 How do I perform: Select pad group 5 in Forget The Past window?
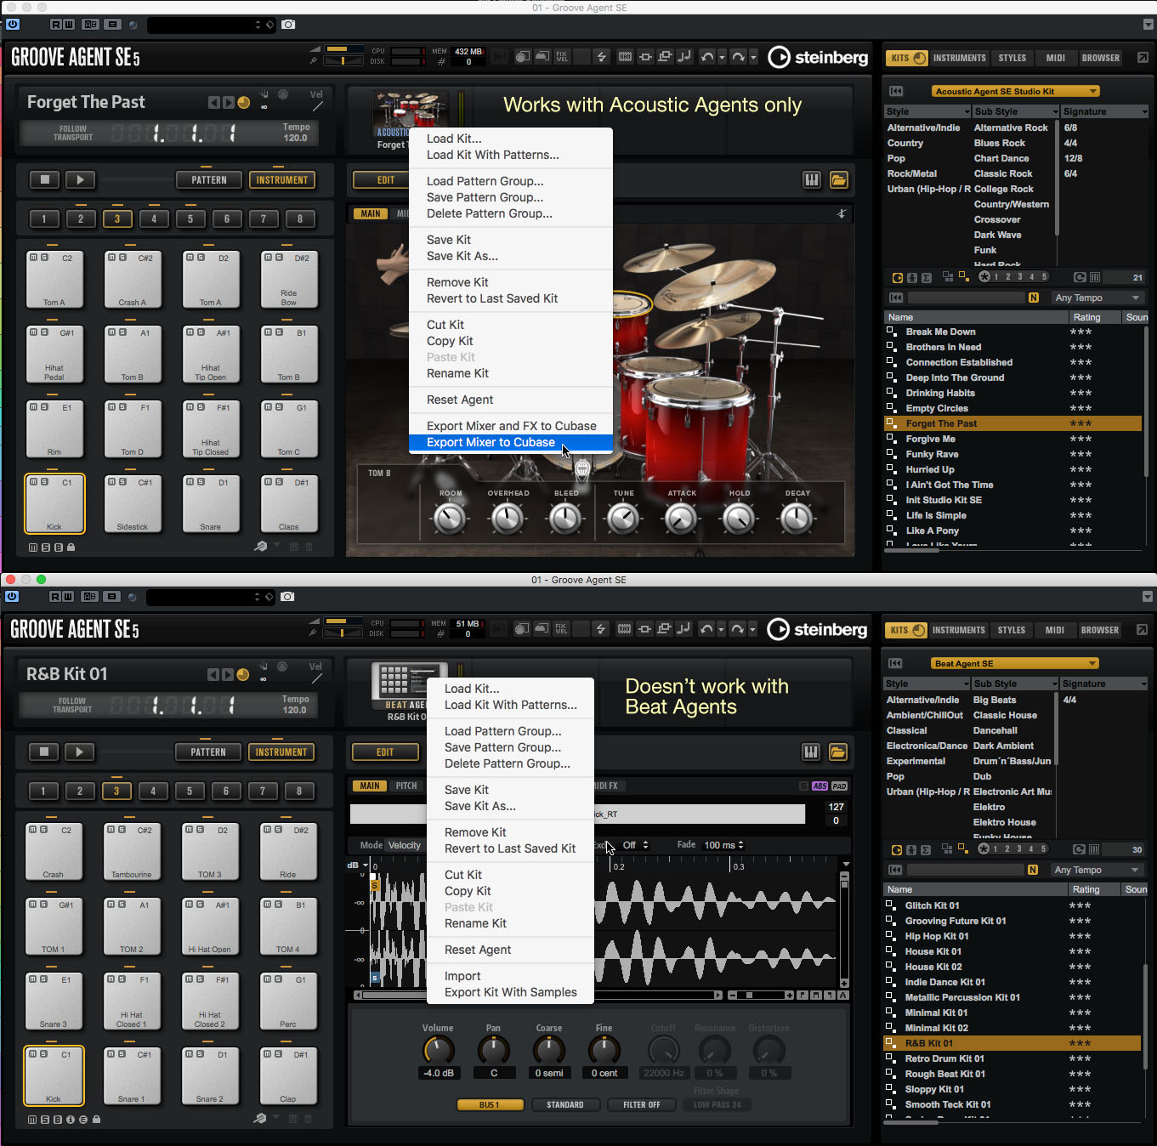[x=190, y=218]
